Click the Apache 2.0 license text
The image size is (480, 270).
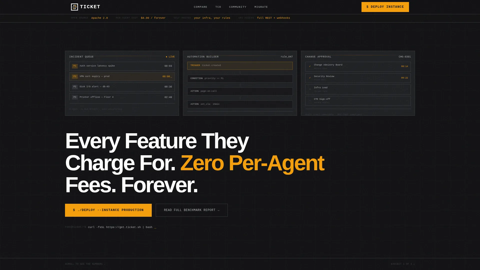pyautogui.click(x=99, y=18)
